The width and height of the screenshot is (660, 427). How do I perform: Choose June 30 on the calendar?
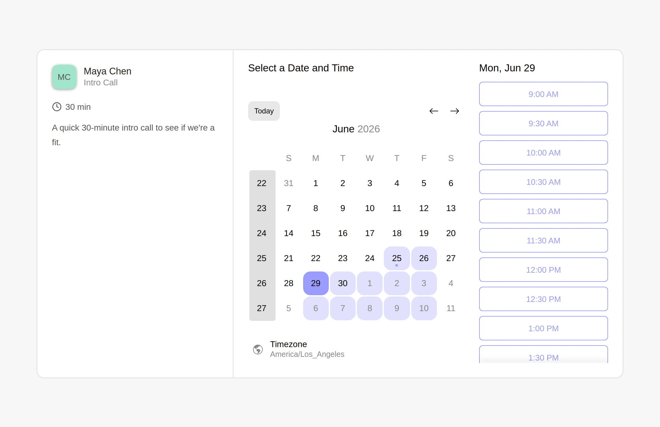(343, 283)
